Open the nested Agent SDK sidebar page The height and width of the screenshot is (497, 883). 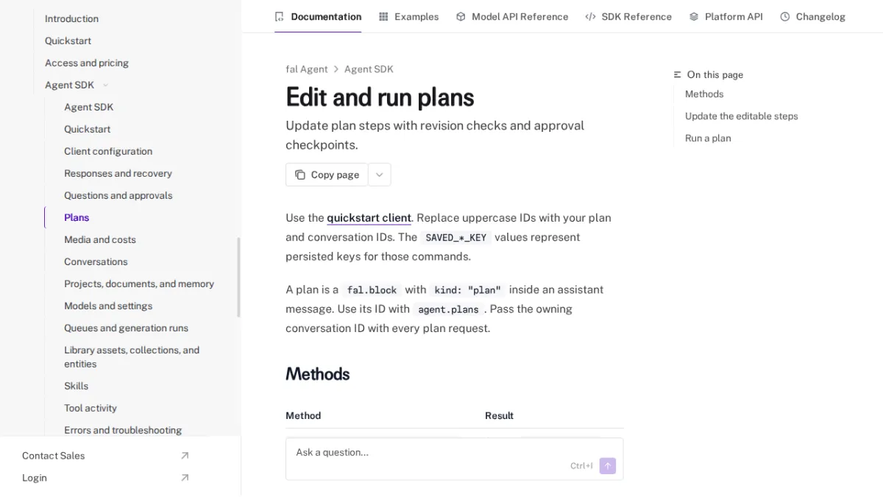point(88,107)
